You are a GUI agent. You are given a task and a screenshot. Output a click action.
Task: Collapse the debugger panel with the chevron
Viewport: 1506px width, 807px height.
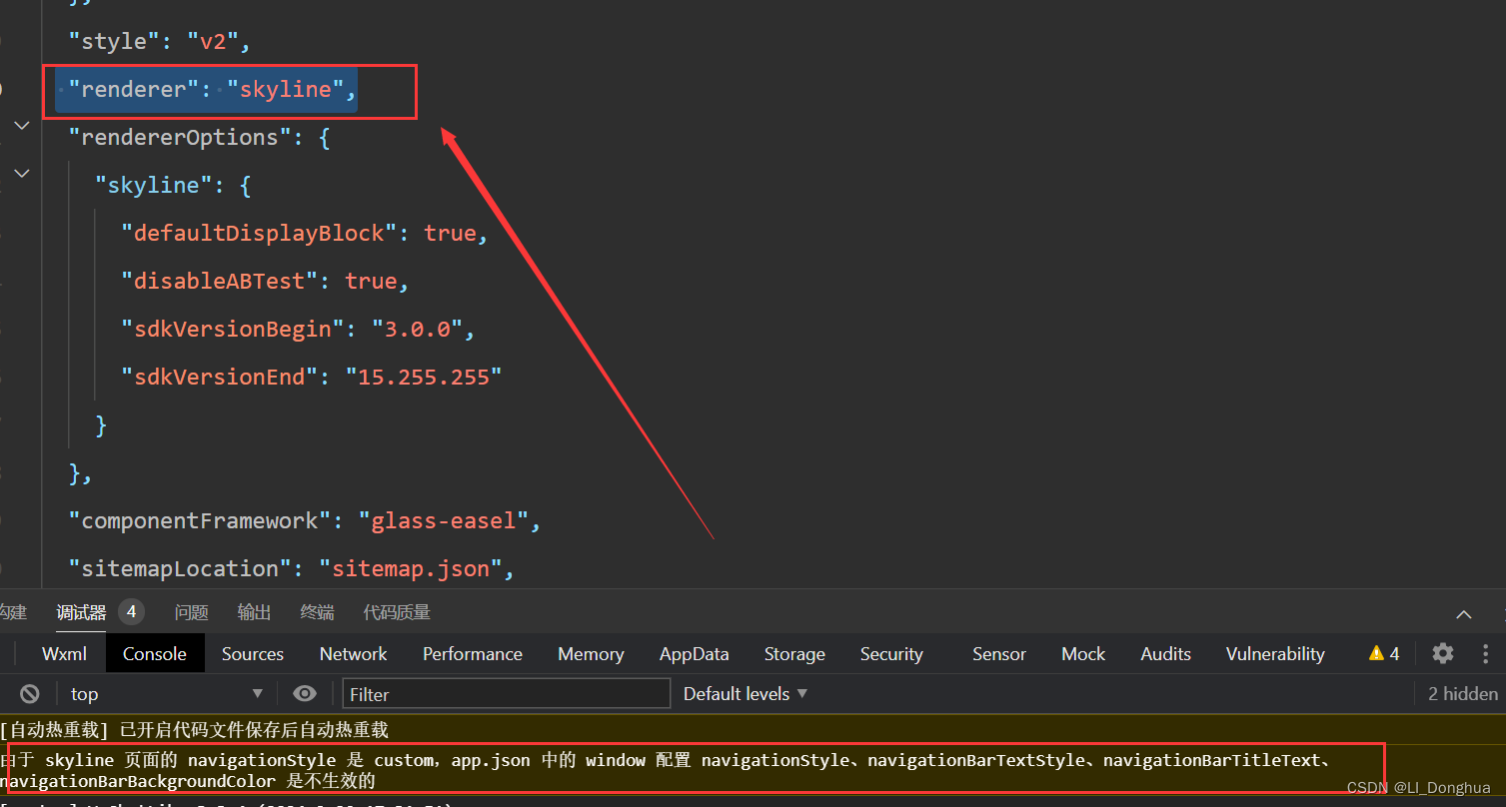1463,614
